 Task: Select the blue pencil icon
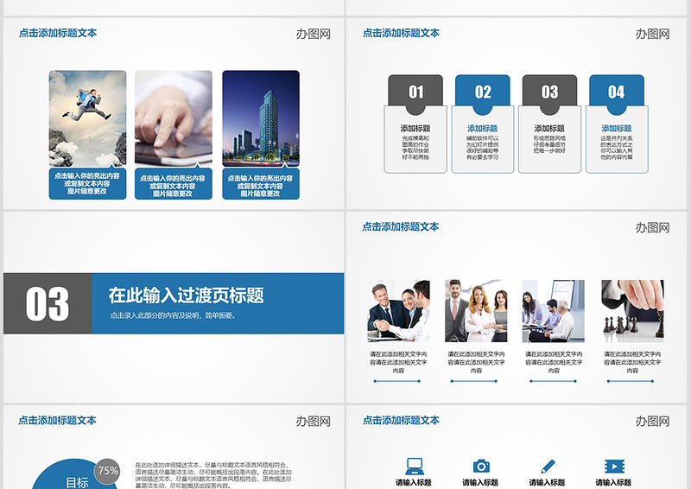tap(548, 466)
